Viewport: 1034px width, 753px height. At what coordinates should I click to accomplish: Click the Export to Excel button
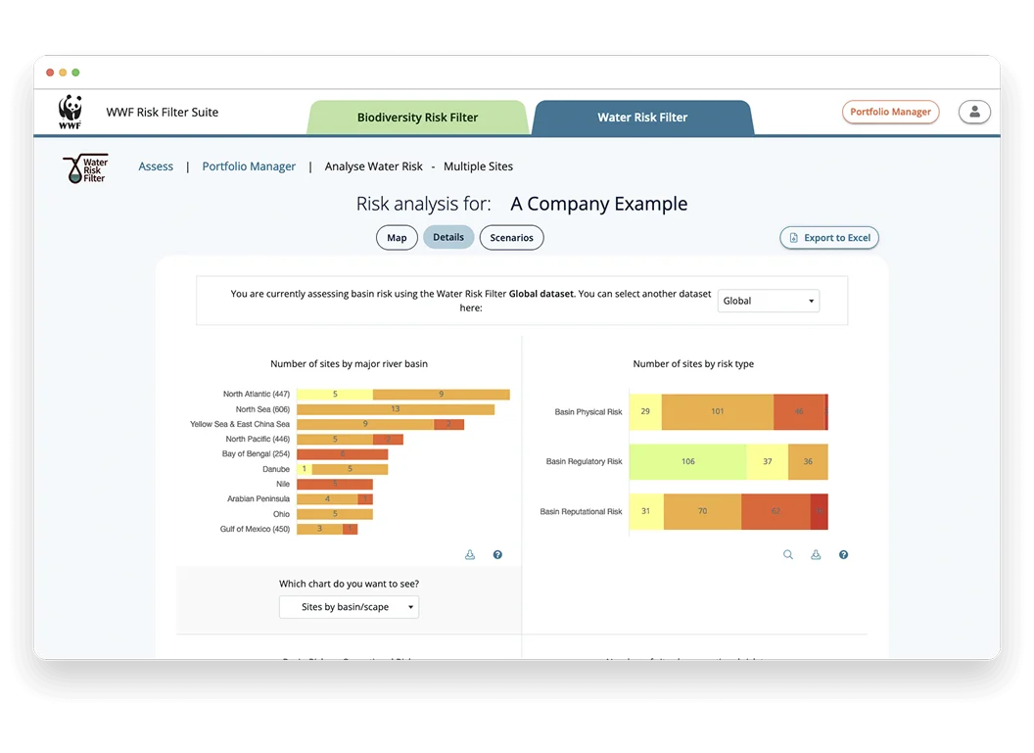829,238
